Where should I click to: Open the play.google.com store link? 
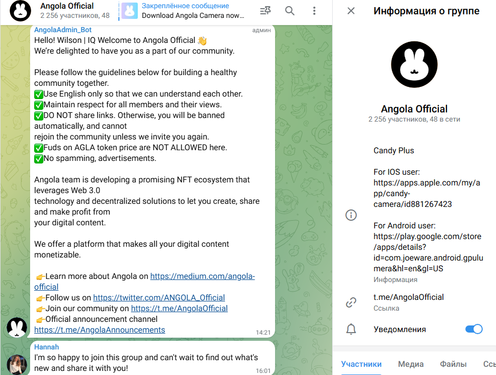tap(428, 252)
